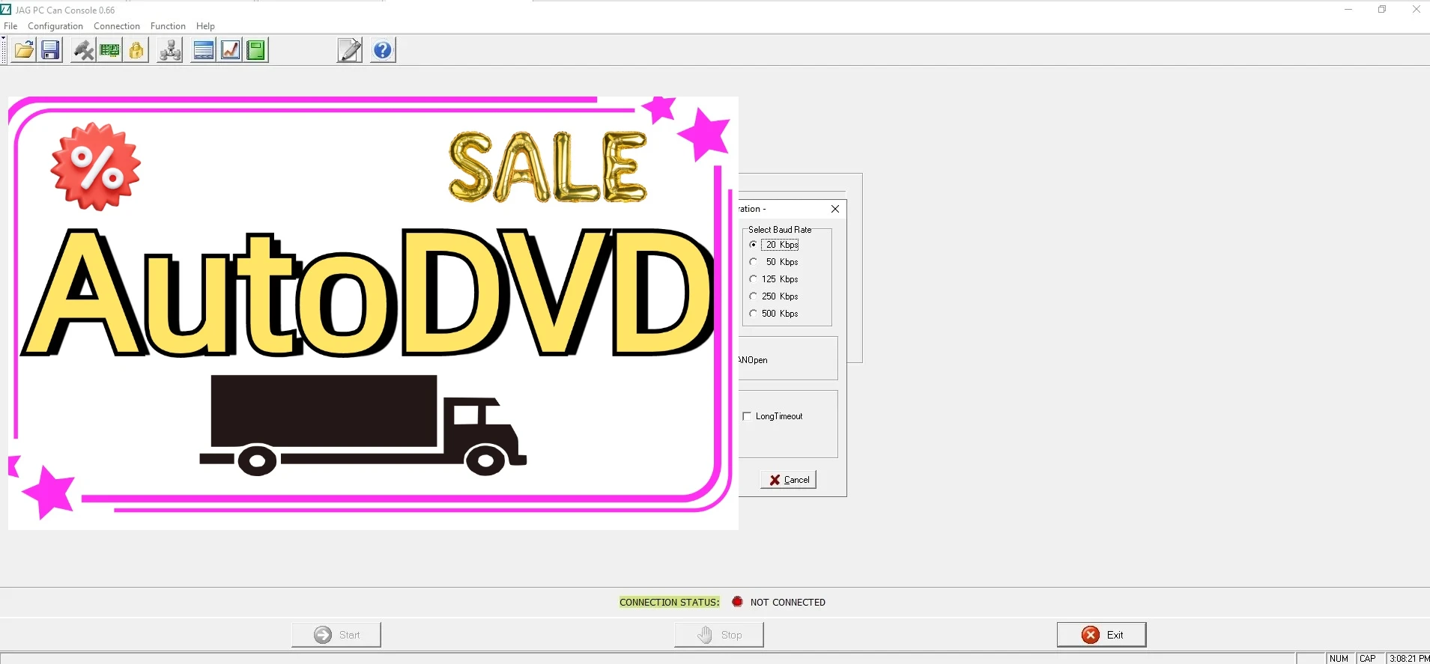Open a file with the folder icon
The width and height of the screenshot is (1430, 664).
pyautogui.click(x=24, y=50)
